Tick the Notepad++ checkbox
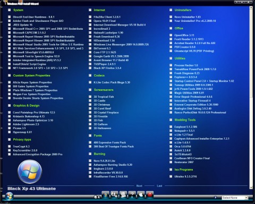 pyautogui.click(x=171, y=131)
